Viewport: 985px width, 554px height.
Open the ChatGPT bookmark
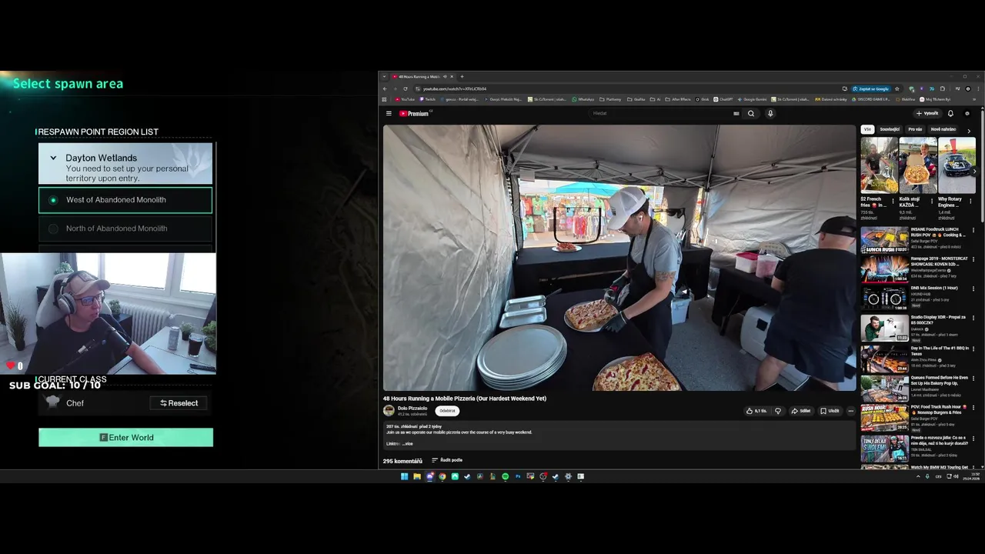(724, 99)
